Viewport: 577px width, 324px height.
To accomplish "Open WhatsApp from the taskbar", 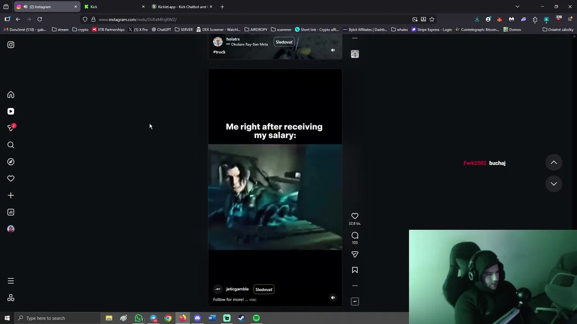I will click(138, 318).
